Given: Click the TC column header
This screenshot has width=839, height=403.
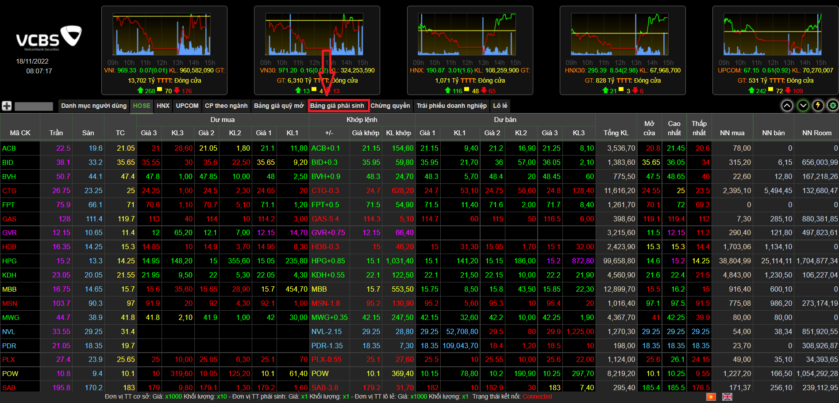Looking at the screenshot, I should click(x=120, y=133).
